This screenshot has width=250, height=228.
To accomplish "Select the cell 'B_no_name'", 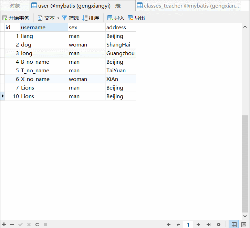I will pyautogui.click(x=44, y=62).
